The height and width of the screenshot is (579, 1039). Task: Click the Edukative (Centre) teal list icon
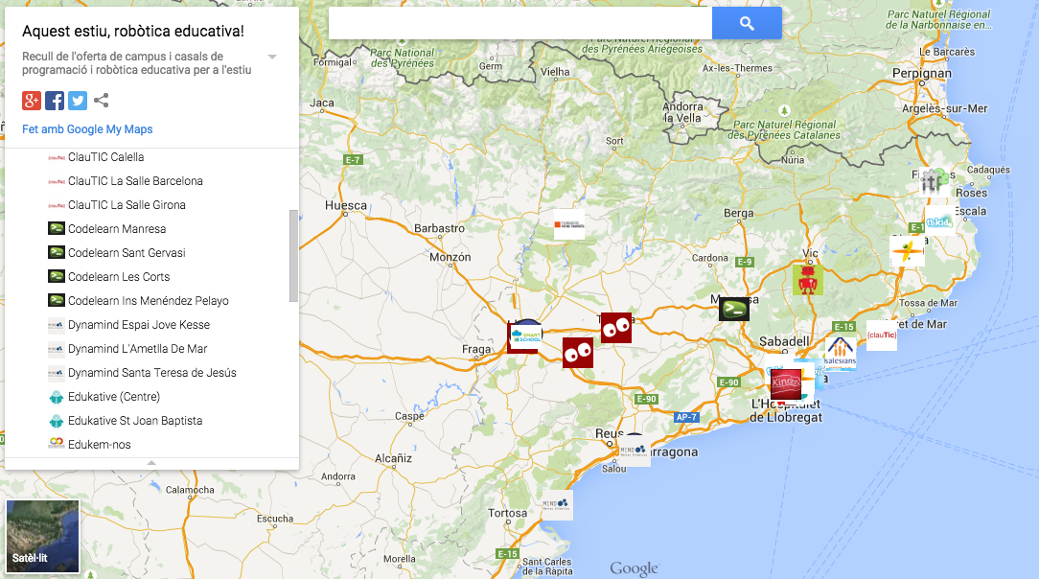[57, 397]
